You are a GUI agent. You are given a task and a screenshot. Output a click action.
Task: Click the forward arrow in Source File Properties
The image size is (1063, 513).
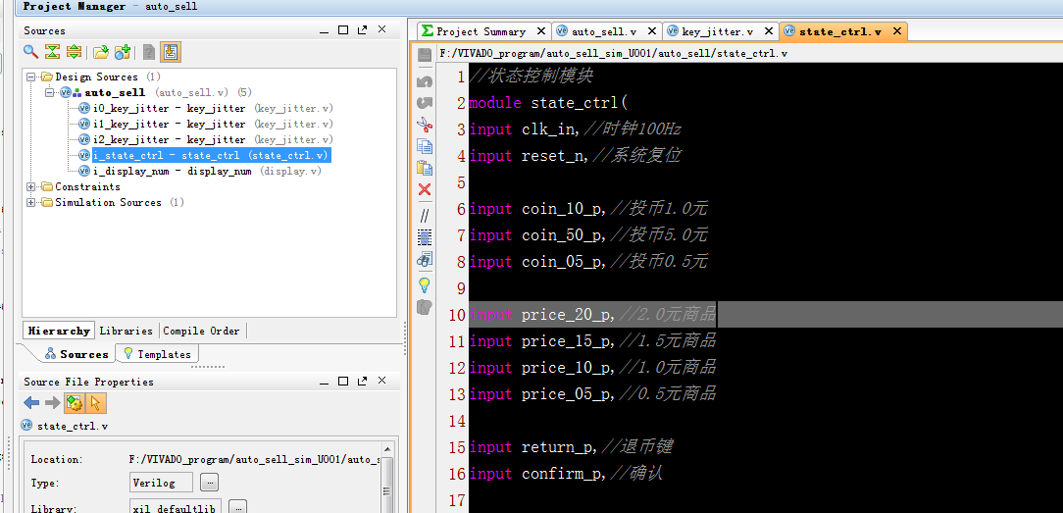click(x=52, y=403)
